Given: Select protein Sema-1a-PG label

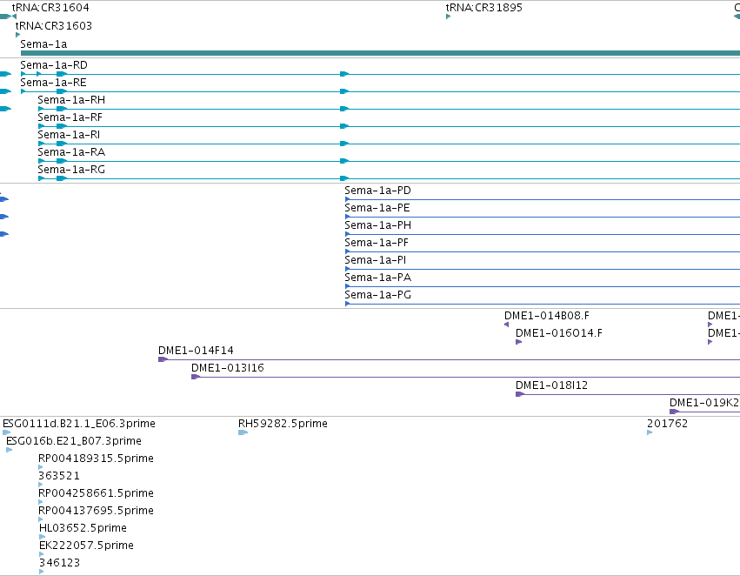Looking at the screenshot, I should tap(377, 296).
